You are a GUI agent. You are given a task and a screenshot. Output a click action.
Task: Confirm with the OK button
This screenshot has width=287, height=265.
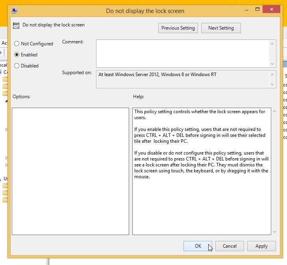click(x=198, y=246)
